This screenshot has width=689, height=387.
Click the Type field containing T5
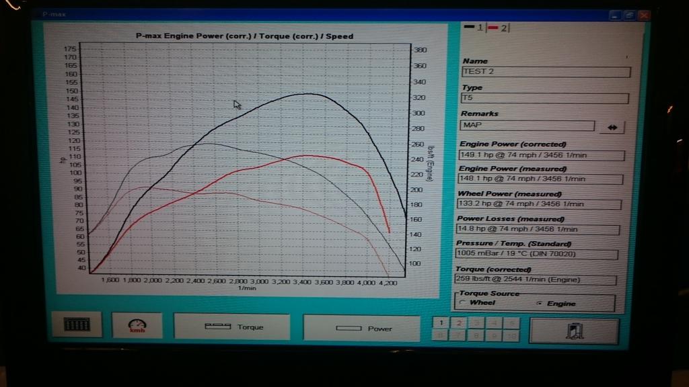pyautogui.click(x=544, y=98)
